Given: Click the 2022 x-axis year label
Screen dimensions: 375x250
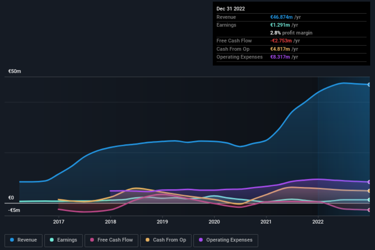Looking at the screenshot, I should tap(318, 222).
